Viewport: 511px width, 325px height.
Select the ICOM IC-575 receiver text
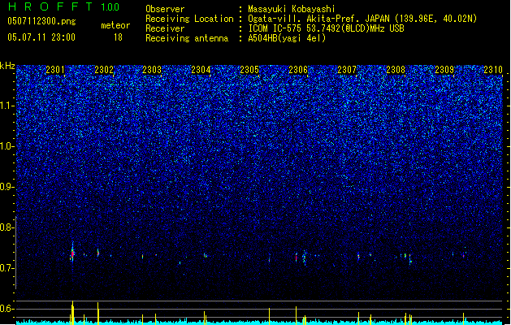(x=326, y=28)
